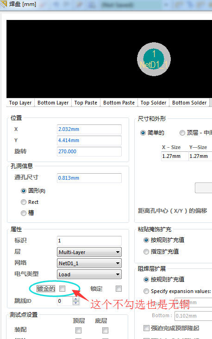The width and height of the screenshot is (212, 339).
Task: Switch to the Bottom Layer tab
Action: coord(53,103)
